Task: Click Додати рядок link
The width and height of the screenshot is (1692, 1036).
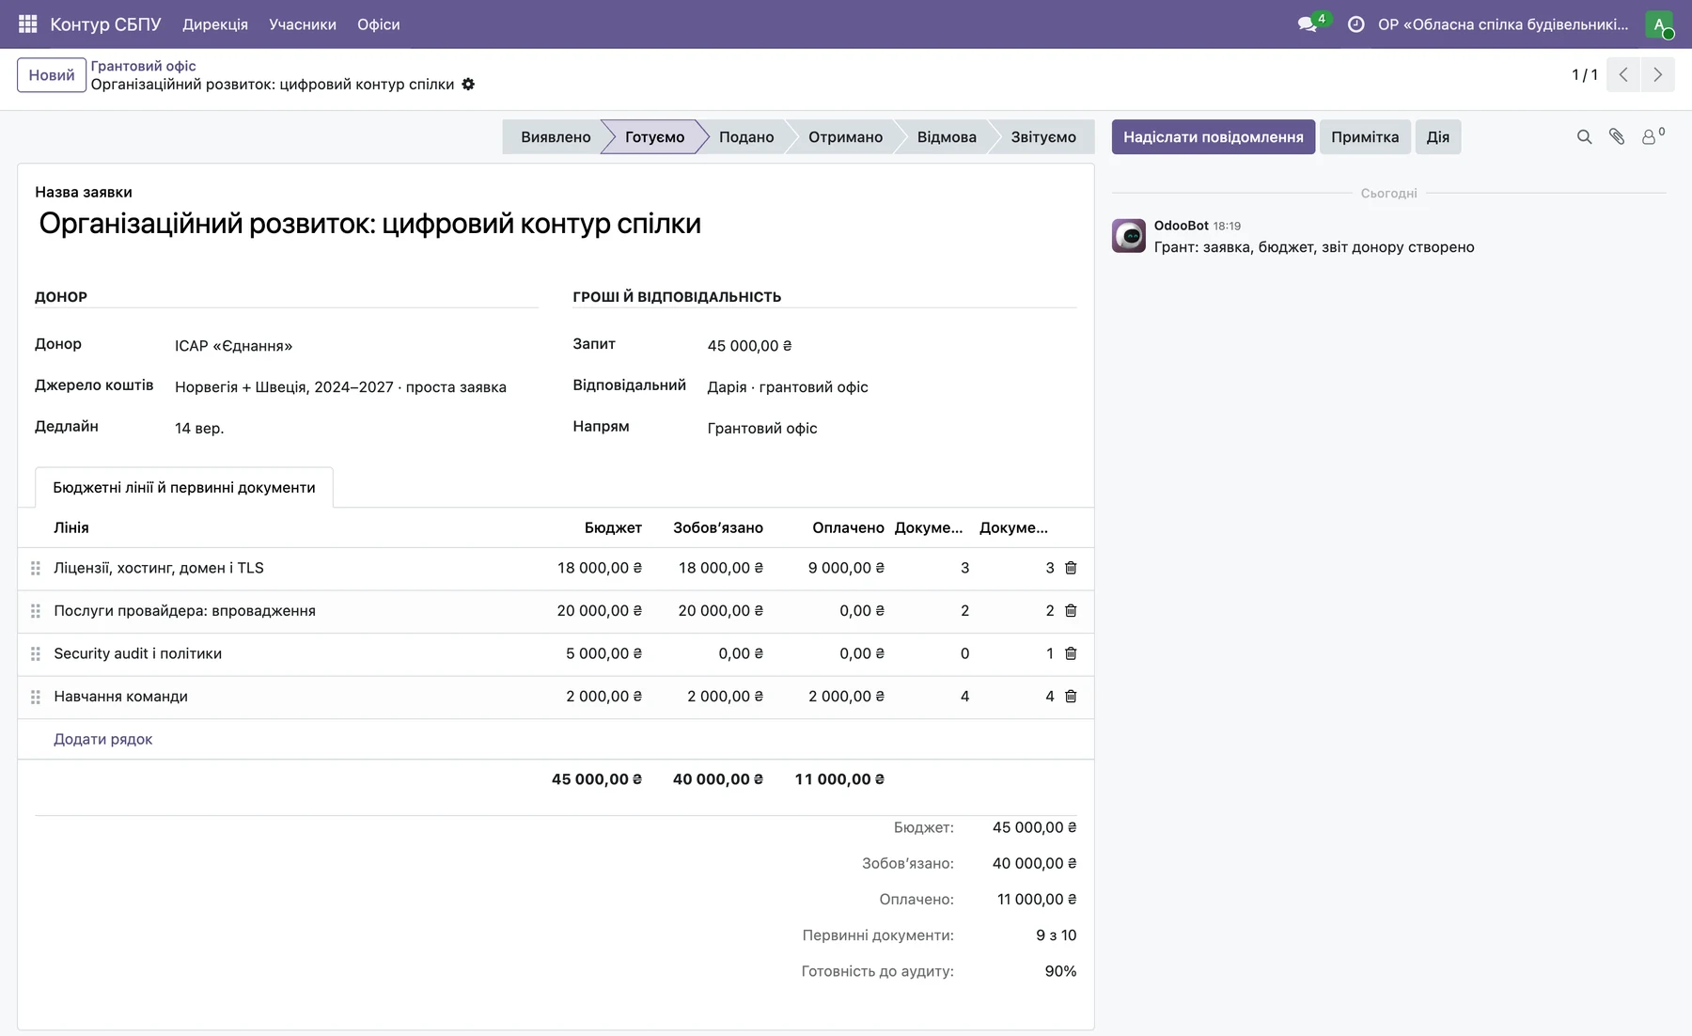Action: 102,739
